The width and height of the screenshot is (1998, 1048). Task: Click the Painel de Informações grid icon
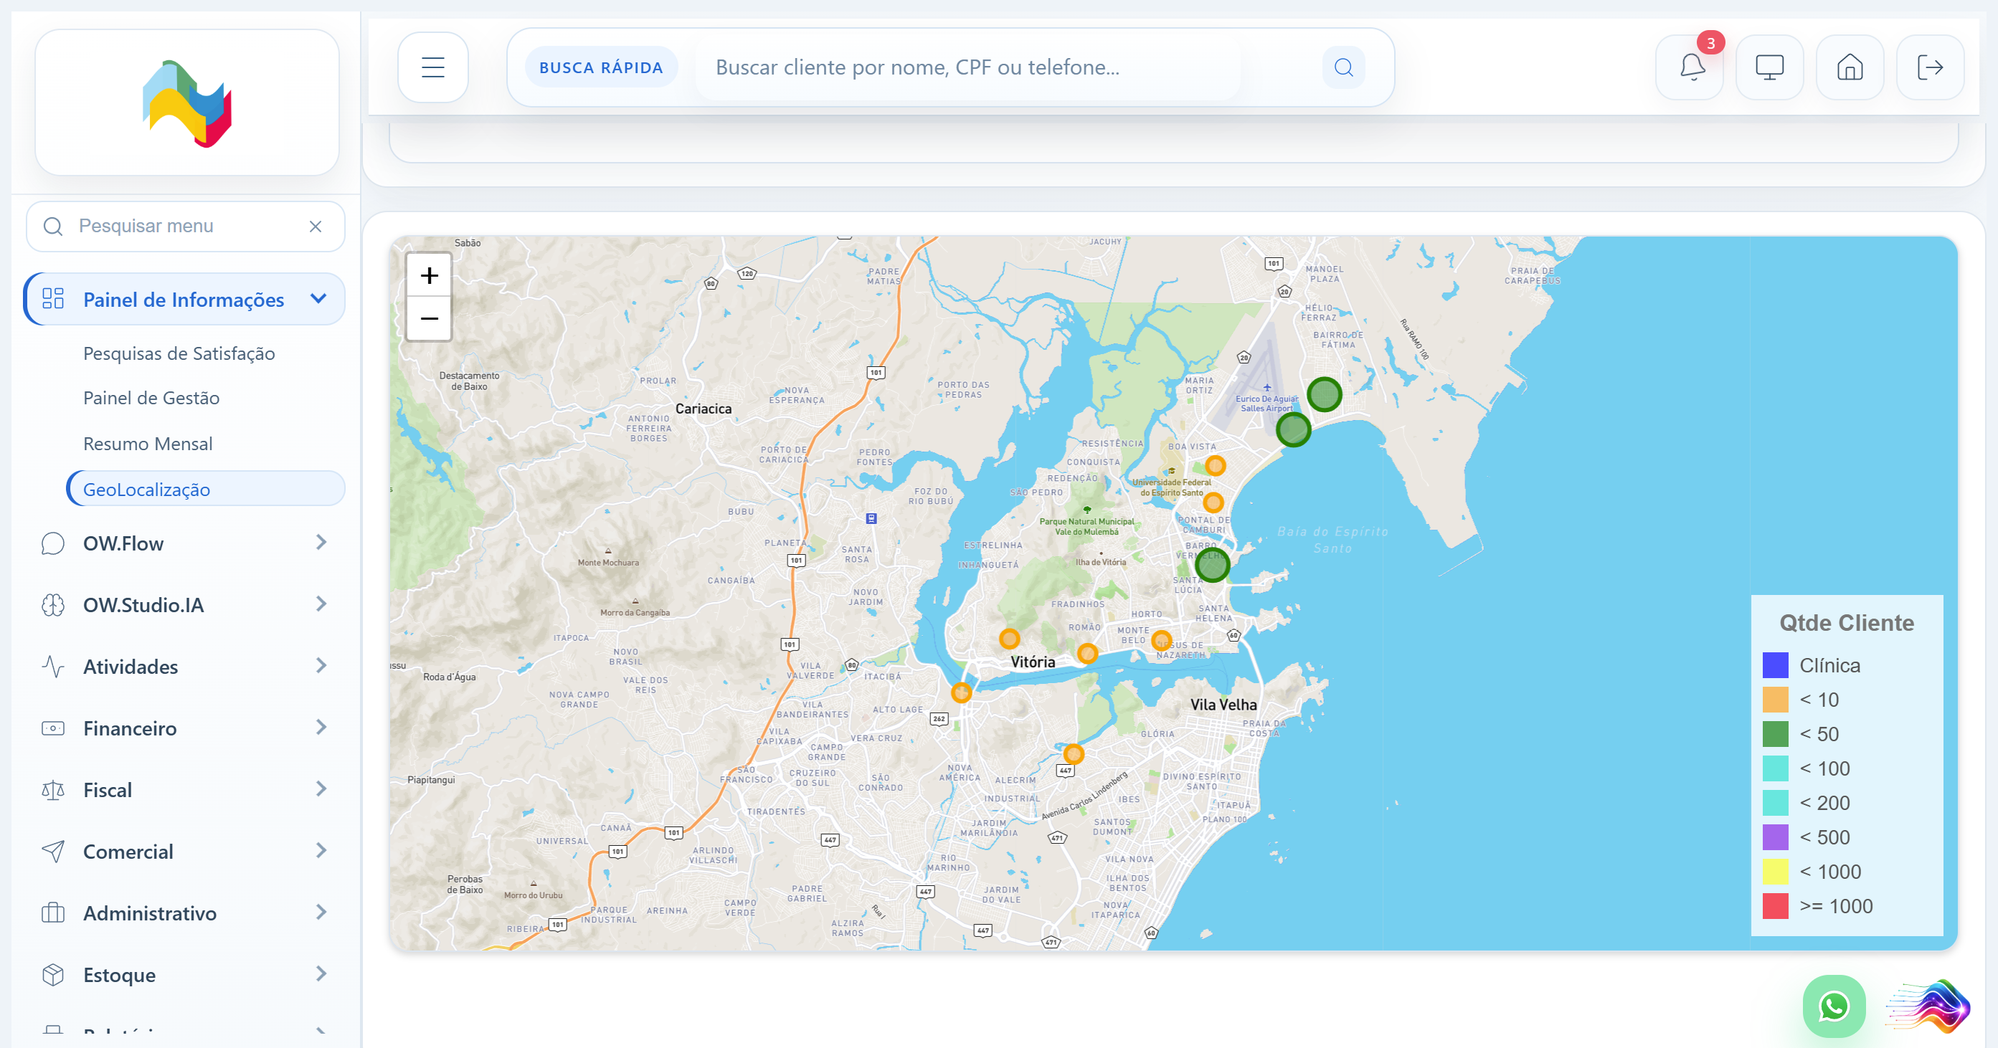coord(53,299)
